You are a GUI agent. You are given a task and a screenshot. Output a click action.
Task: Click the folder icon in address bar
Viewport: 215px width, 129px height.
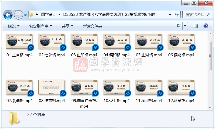(x=31, y=14)
